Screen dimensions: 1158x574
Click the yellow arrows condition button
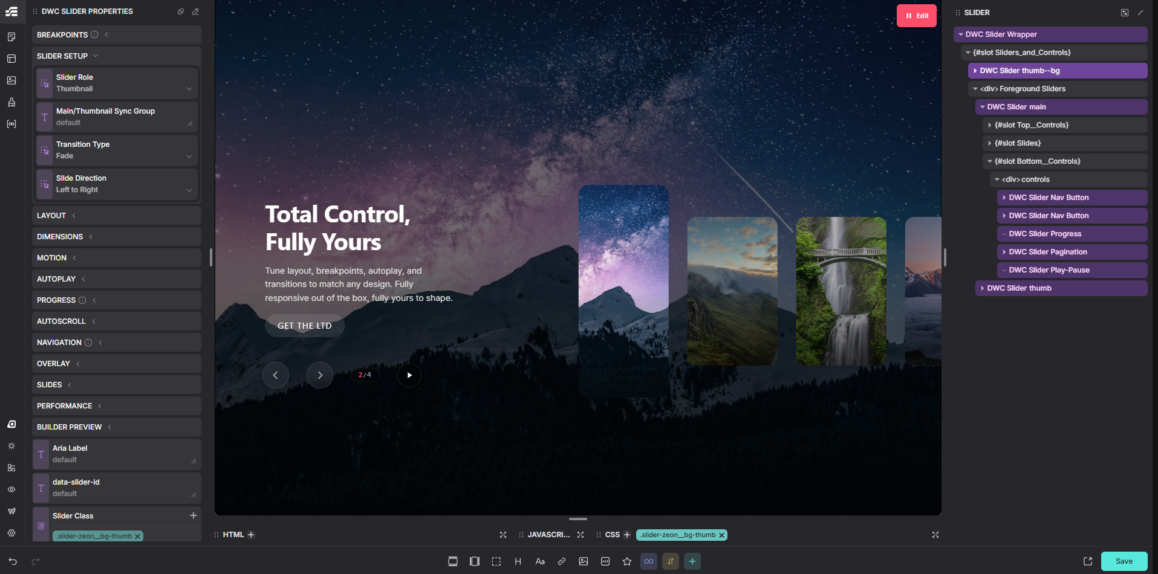(671, 561)
